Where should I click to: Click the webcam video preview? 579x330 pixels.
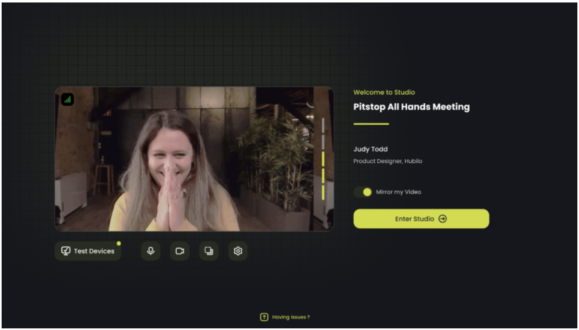pos(194,159)
